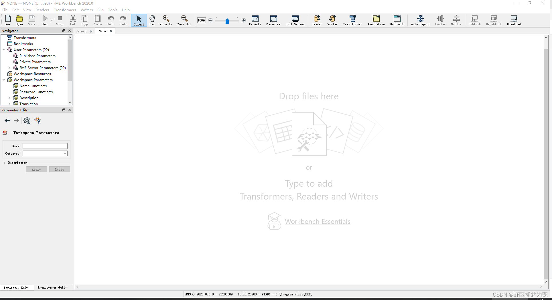Open the Tools menu
This screenshot has width=552, height=300.
[x=113, y=10]
